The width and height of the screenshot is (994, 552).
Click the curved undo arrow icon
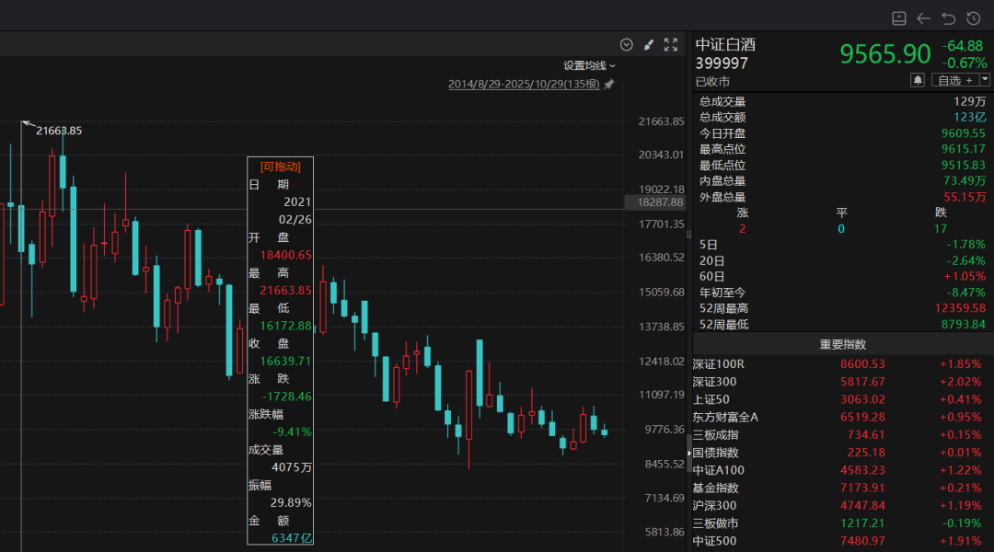tap(948, 18)
